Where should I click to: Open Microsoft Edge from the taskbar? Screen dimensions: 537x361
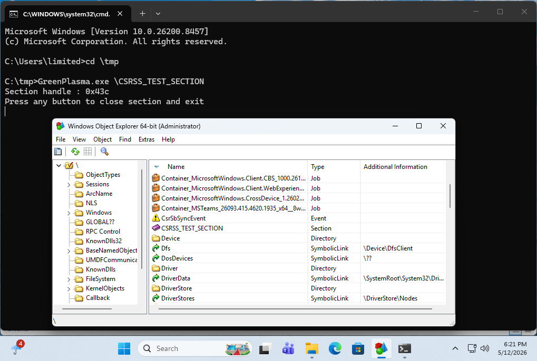(335, 349)
